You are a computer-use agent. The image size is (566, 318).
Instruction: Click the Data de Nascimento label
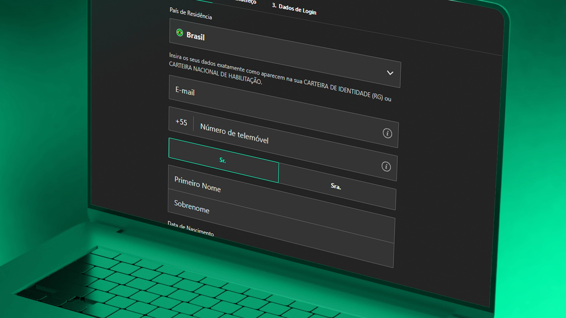(x=190, y=229)
